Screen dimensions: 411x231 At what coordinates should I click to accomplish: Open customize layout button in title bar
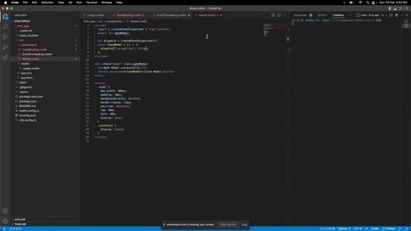[407, 8]
